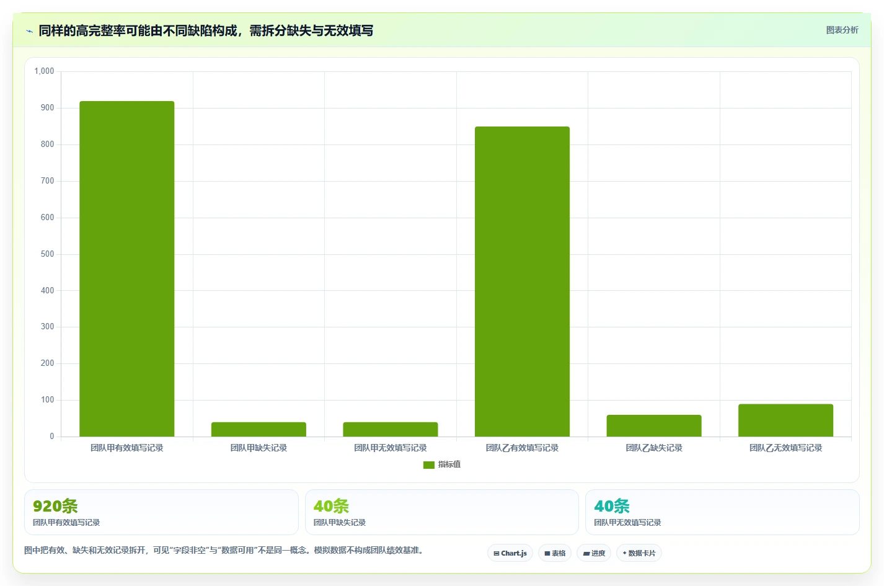Select the 数据卡片 tag chip
Image resolution: width=884 pixels, height=586 pixels.
(639, 553)
